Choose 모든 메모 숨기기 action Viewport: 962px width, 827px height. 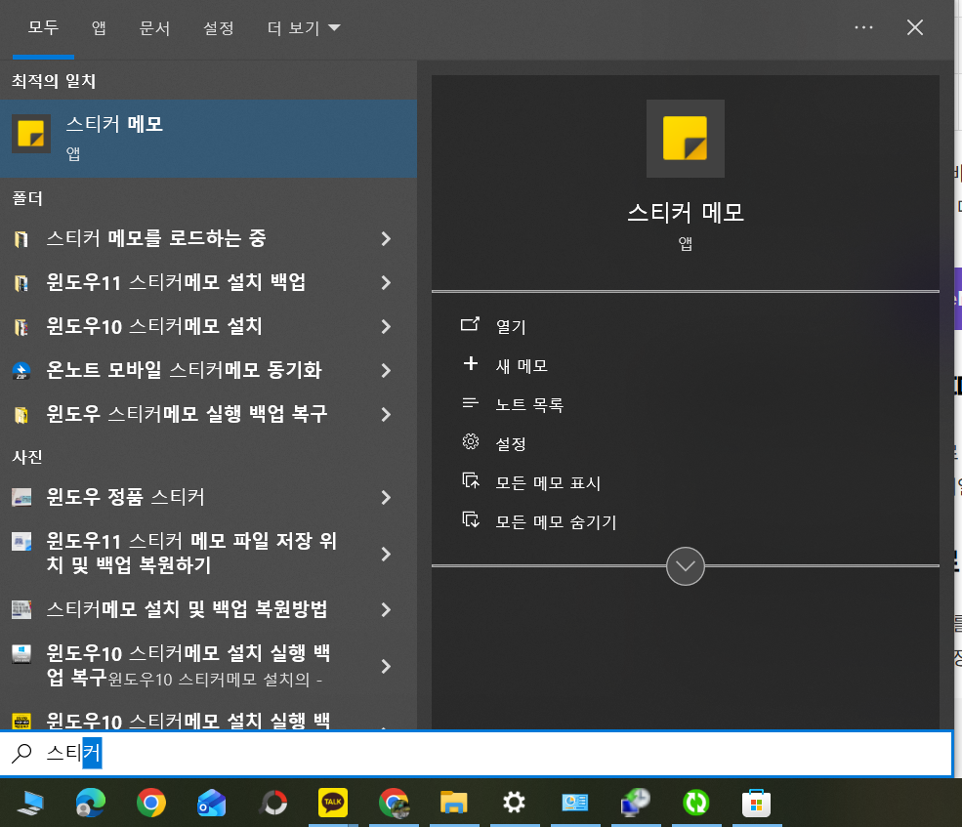click(x=556, y=522)
